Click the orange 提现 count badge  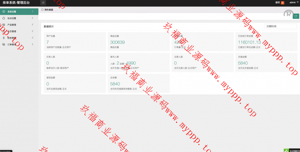[282, 3]
